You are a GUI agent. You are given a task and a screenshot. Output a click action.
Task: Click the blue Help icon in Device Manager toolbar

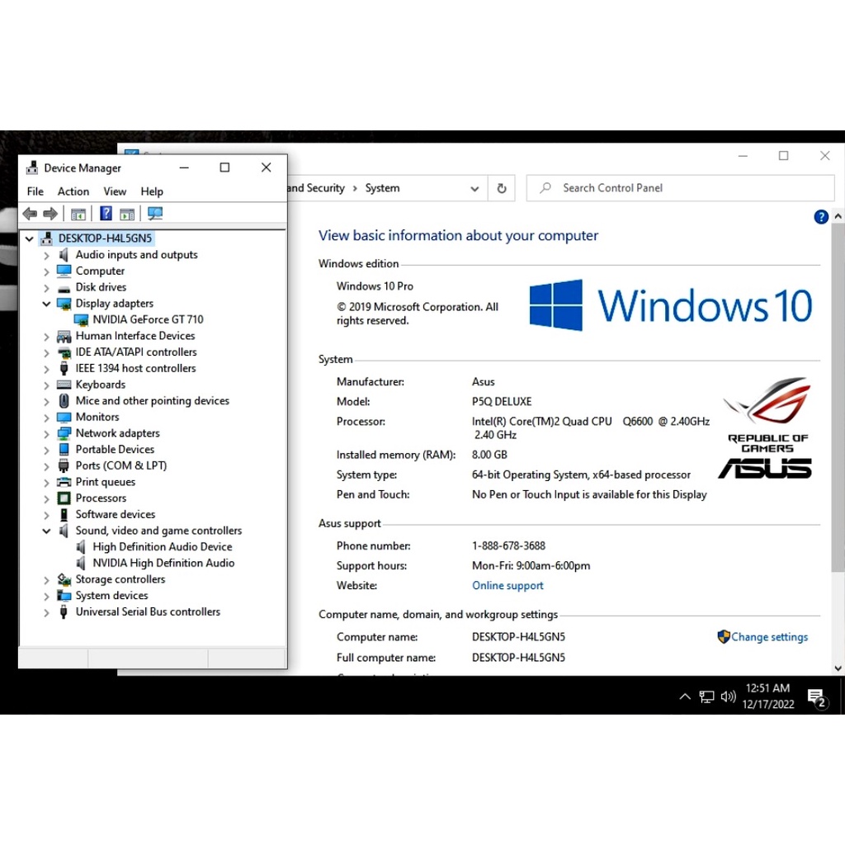pos(106,214)
